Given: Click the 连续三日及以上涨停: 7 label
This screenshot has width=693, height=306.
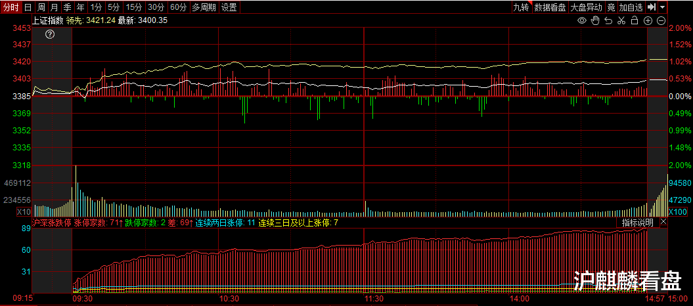Looking at the screenshot, I should pos(298,223).
